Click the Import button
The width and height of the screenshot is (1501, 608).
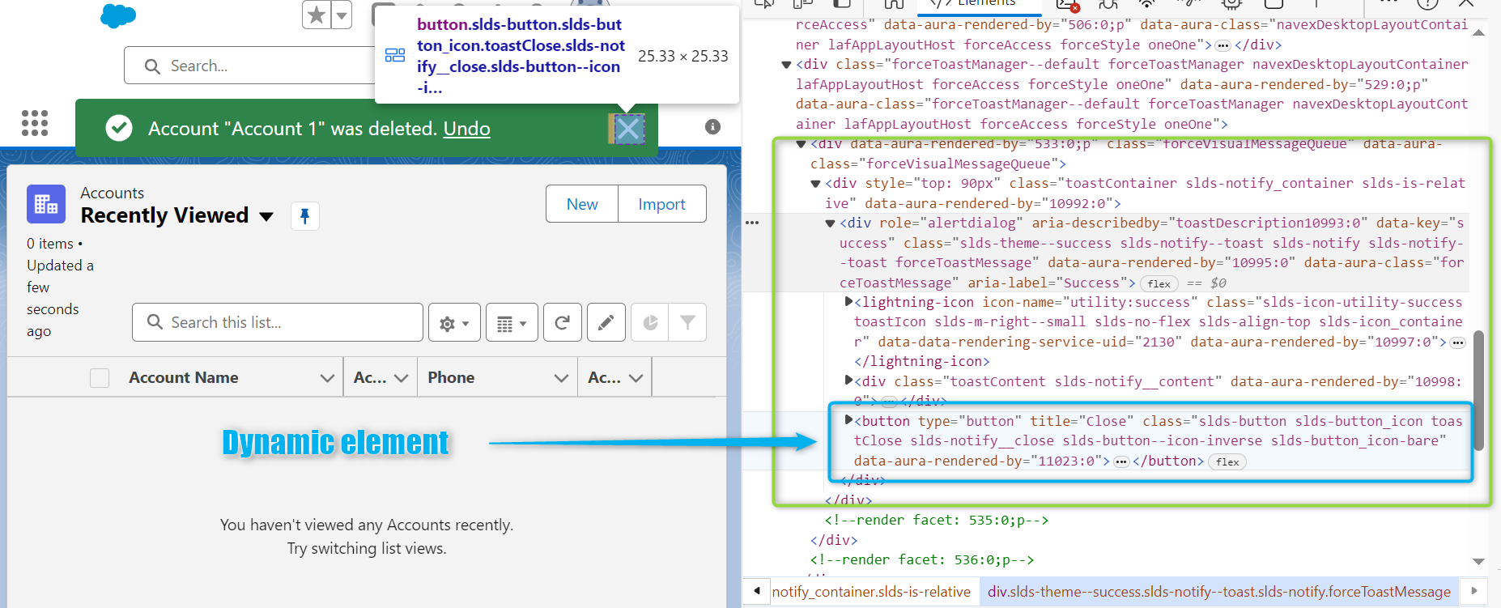coord(662,204)
